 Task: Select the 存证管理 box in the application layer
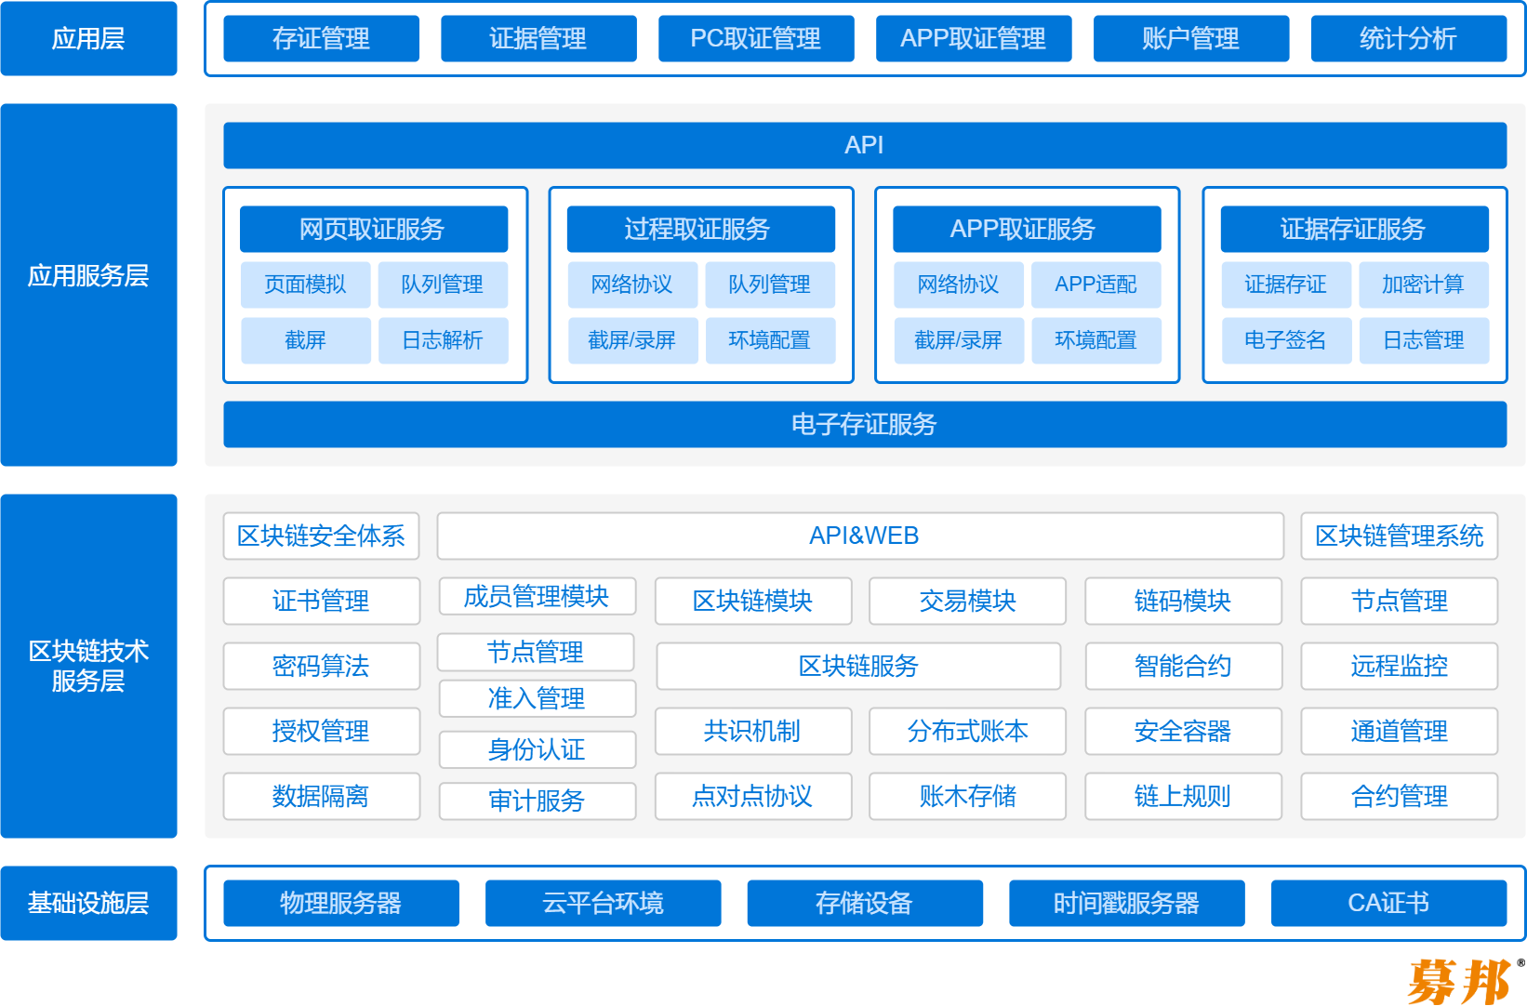coord(321,39)
